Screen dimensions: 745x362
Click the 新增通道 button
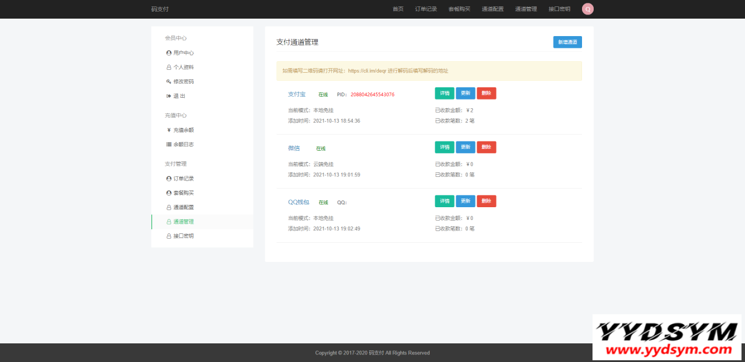567,42
